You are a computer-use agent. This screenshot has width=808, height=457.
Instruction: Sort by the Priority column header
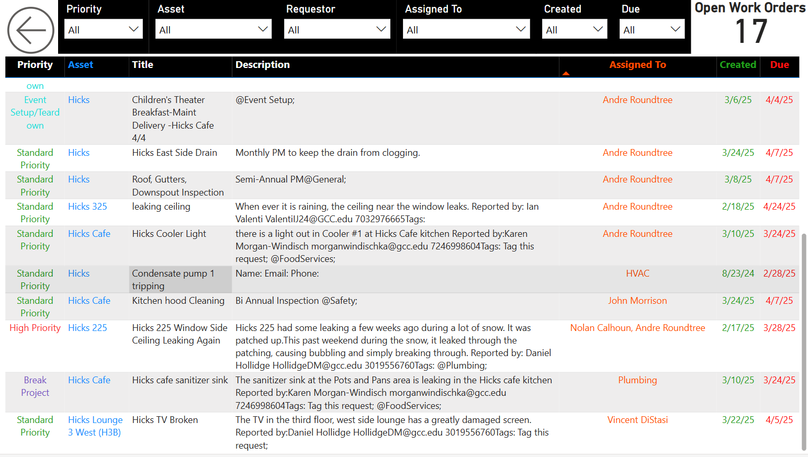pos(35,65)
